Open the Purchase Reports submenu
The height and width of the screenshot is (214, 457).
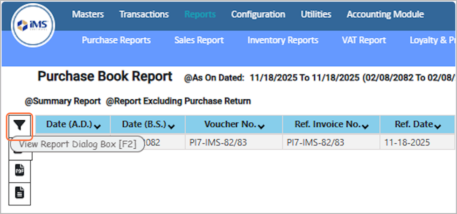(116, 40)
